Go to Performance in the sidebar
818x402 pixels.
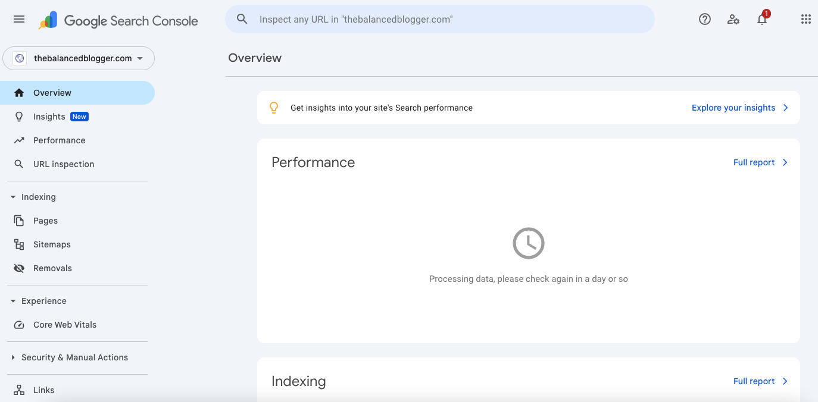coord(59,140)
